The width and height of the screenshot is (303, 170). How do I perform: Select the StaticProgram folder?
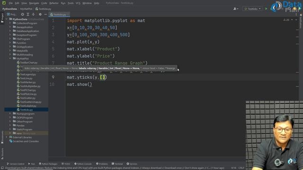click(22, 129)
